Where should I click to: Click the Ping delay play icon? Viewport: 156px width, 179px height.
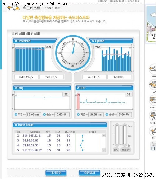(x=16, y=114)
